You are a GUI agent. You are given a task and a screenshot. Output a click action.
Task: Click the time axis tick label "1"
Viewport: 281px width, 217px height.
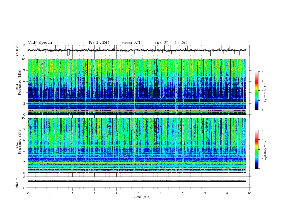click(x=50, y=193)
